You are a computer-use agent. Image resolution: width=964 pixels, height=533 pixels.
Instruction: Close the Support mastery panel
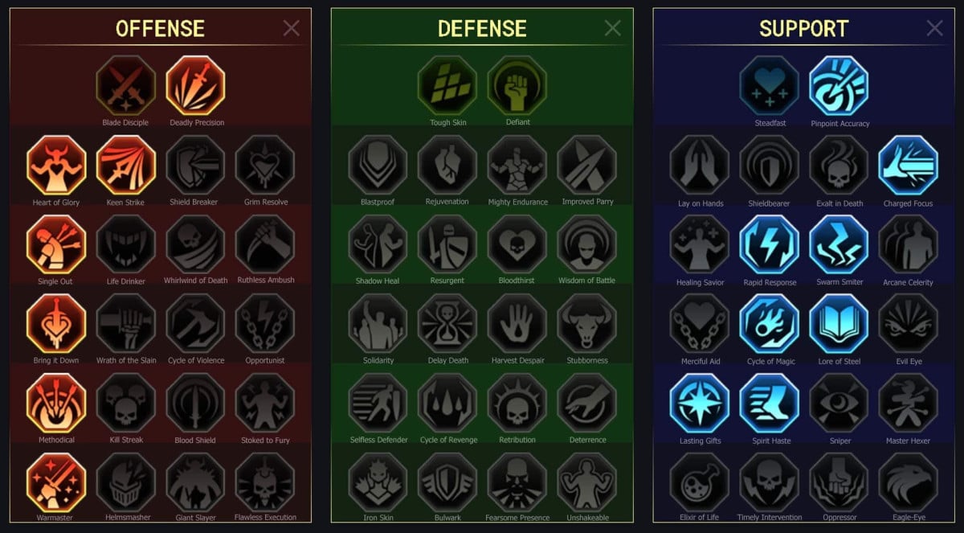[x=935, y=28]
